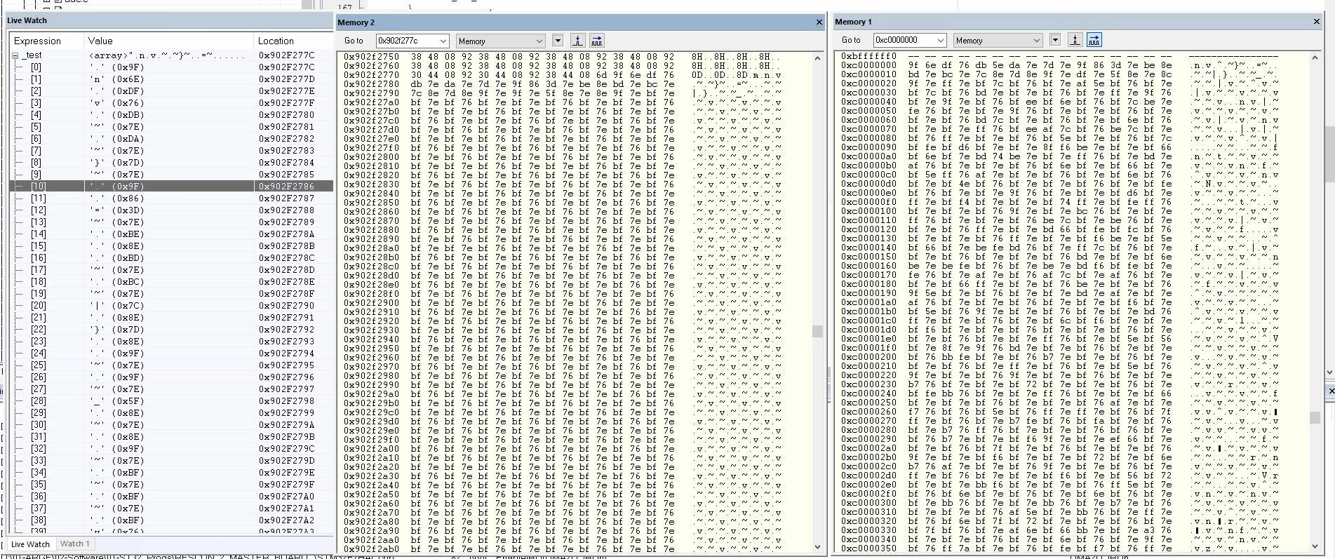
Task: Open Memory 1 zone Memory dropdown
Action: 998,40
